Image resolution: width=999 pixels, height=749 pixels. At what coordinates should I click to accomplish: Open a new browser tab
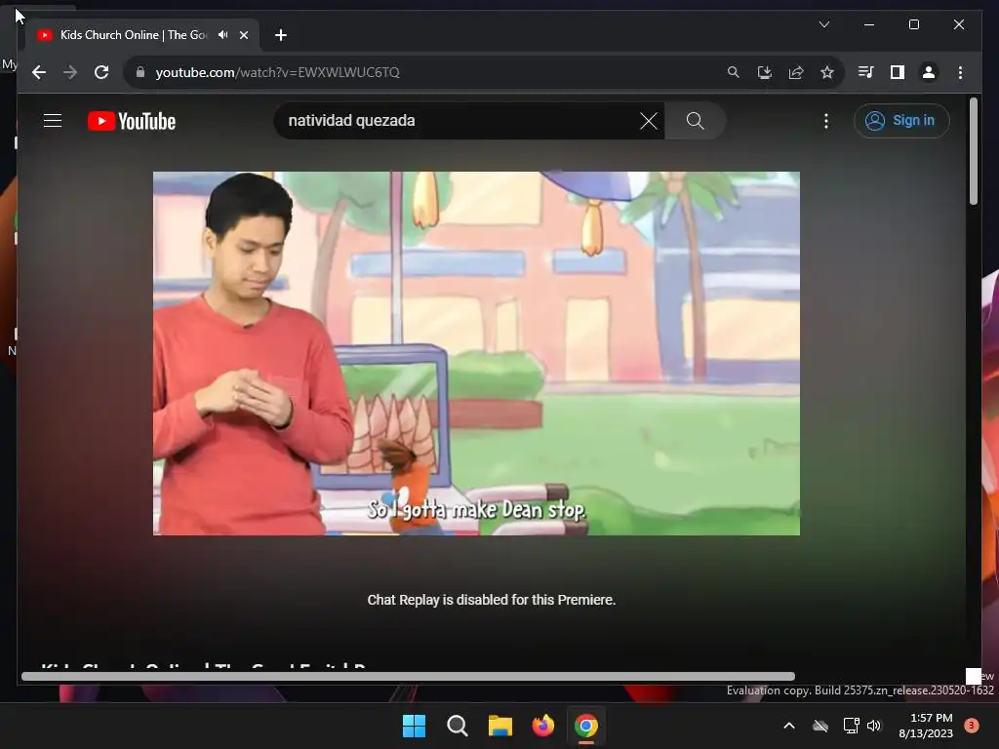pos(281,35)
